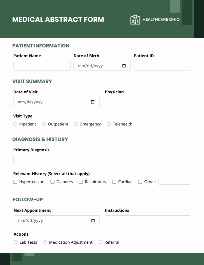Select the Inpatient visit type
The height and width of the screenshot is (265, 204).
(15, 124)
